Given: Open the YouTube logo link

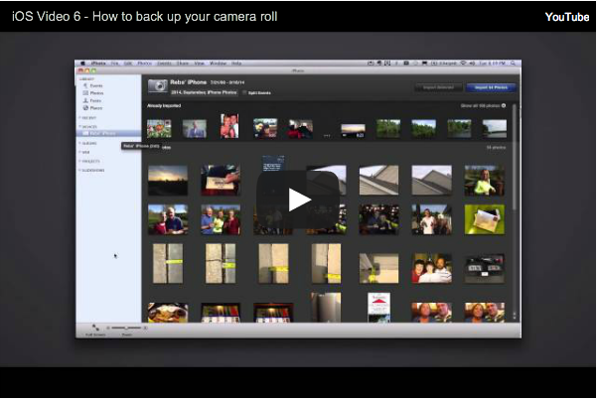Looking at the screenshot, I should [x=567, y=17].
